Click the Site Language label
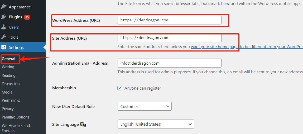The height and width of the screenshot is (134, 303). (x=65, y=125)
